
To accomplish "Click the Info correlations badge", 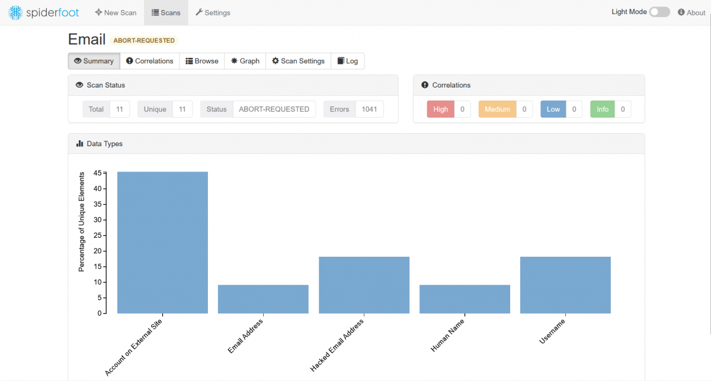I will coord(602,109).
